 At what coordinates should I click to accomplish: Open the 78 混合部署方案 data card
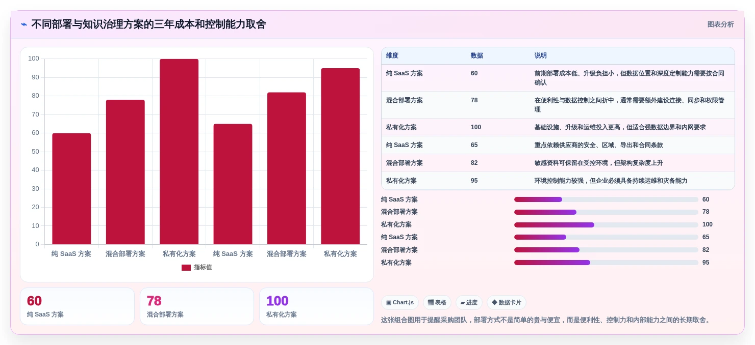(197, 306)
